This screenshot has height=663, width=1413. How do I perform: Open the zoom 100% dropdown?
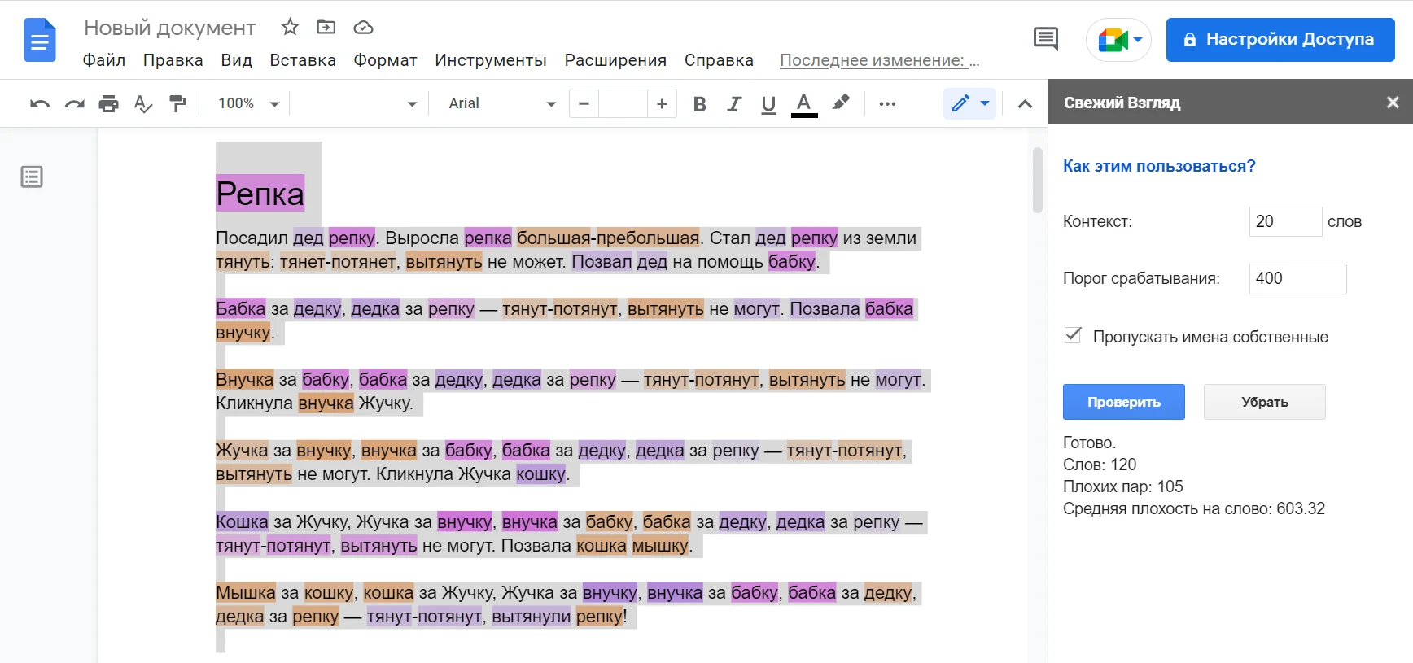coord(248,103)
